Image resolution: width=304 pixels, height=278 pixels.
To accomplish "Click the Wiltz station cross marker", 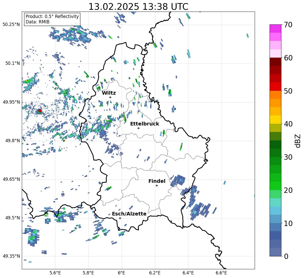I will 110,97.
